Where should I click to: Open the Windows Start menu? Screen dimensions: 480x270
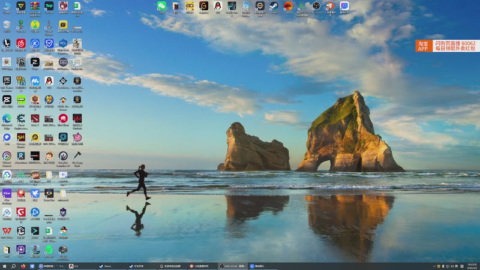pos(4,266)
